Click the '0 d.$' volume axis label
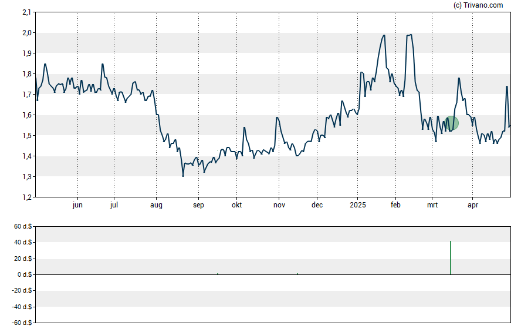The width and height of the screenshot is (521, 332). (25, 275)
